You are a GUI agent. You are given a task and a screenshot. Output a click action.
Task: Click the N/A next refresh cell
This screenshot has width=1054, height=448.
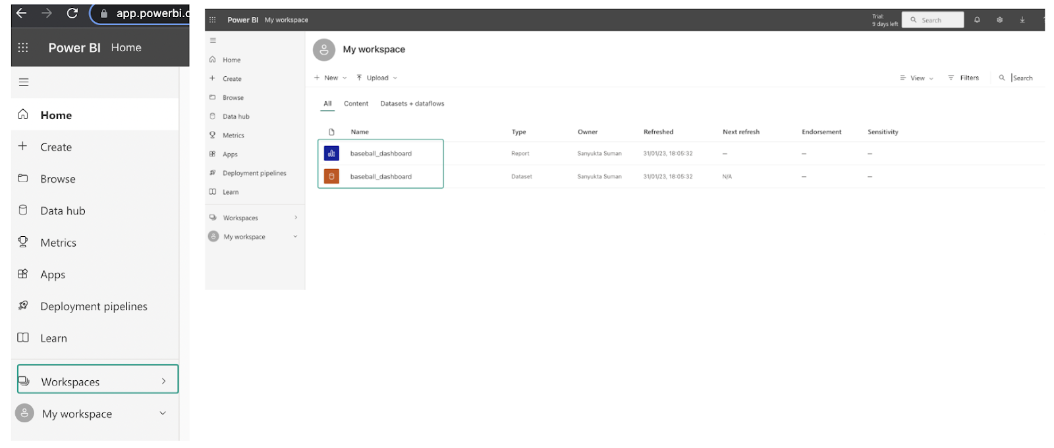point(727,176)
